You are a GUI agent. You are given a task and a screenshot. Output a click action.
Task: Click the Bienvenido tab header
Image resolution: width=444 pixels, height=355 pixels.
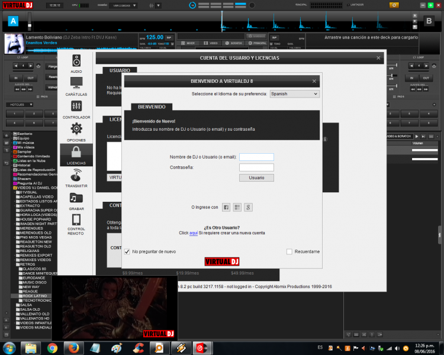coord(152,107)
